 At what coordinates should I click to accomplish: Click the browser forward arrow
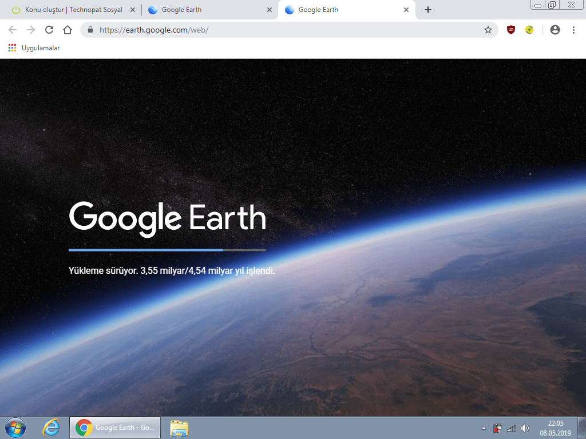31,30
